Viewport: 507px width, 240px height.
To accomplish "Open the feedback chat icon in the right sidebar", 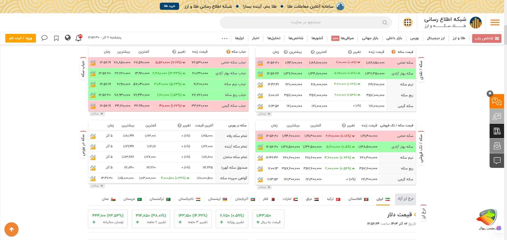I will click(x=497, y=160).
